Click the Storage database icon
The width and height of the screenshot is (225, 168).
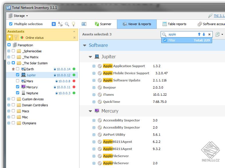[10, 16]
